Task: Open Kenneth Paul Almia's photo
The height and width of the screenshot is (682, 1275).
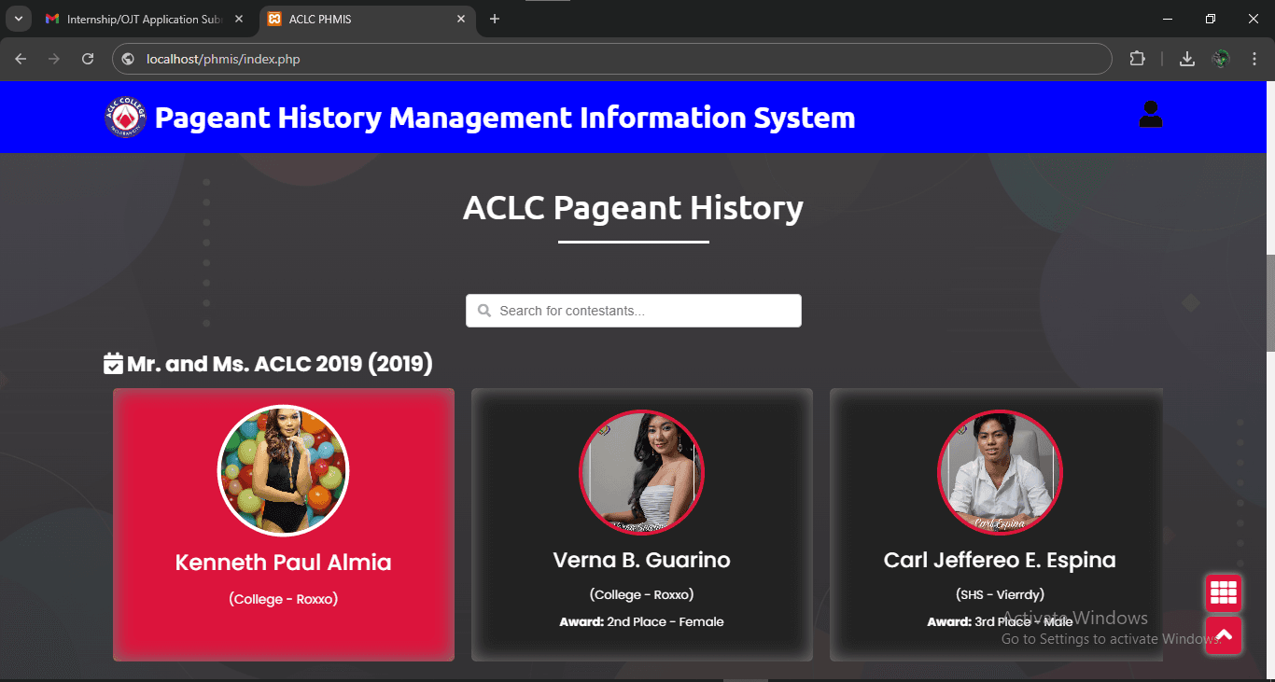Action: tap(283, 471)
